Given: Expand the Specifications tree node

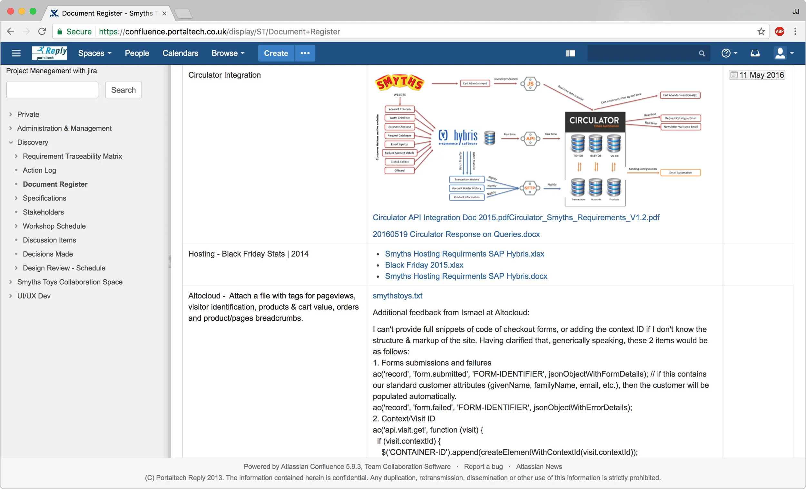Looking at the screenshot, I should pyautogui.click(x=16, y=198).
